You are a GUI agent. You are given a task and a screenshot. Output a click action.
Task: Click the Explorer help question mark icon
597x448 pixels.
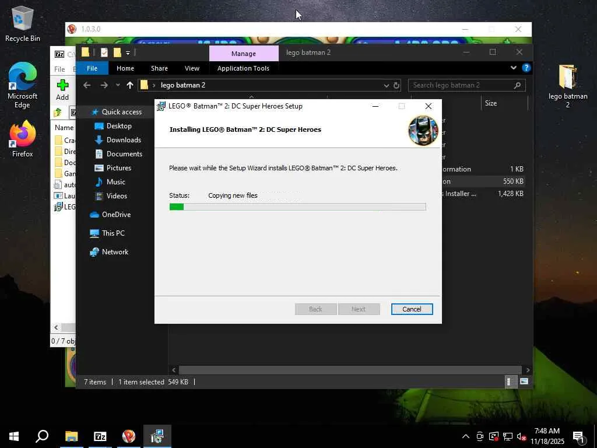[526, 68]
